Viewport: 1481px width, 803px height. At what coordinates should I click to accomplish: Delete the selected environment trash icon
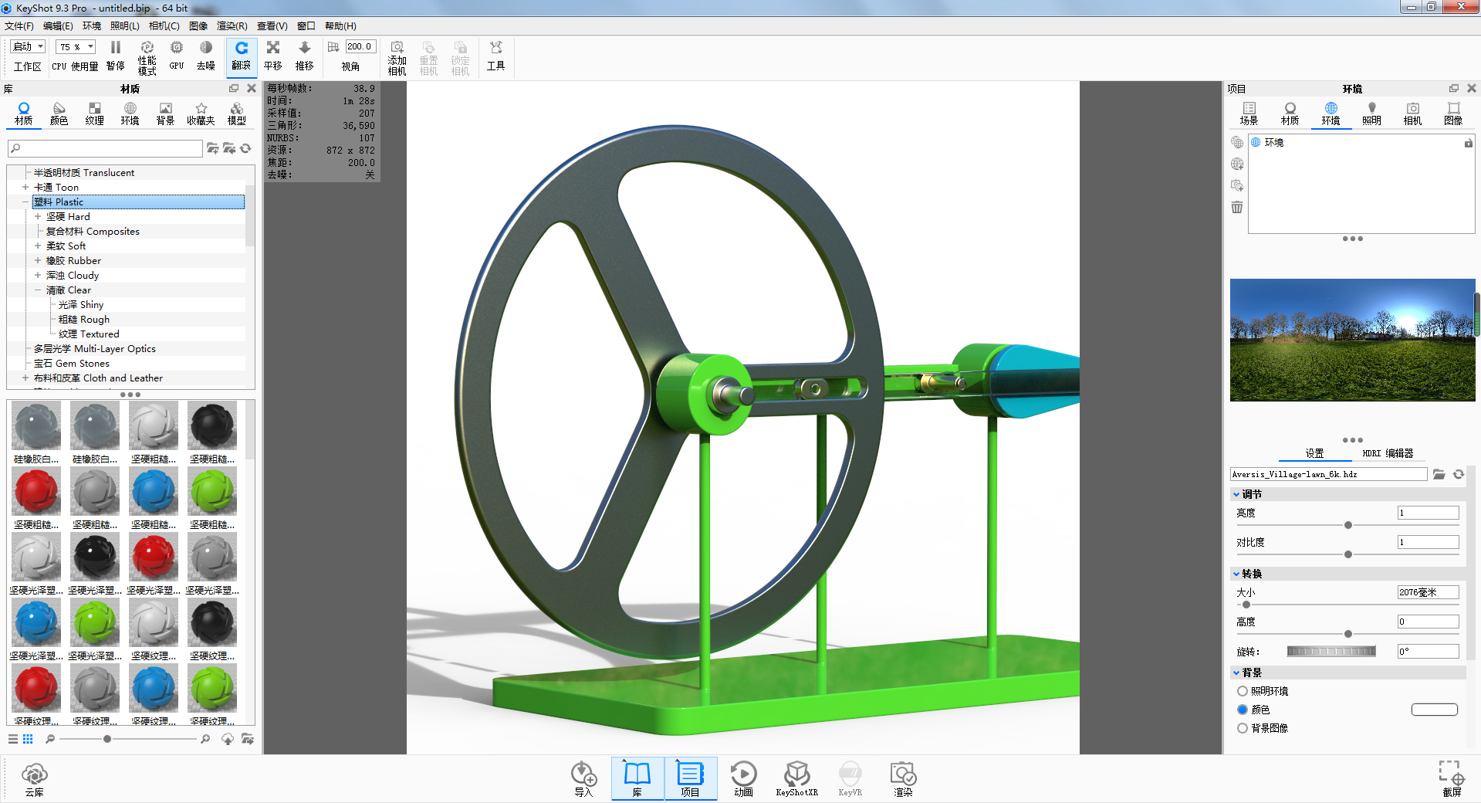[x=1237, y=207]
